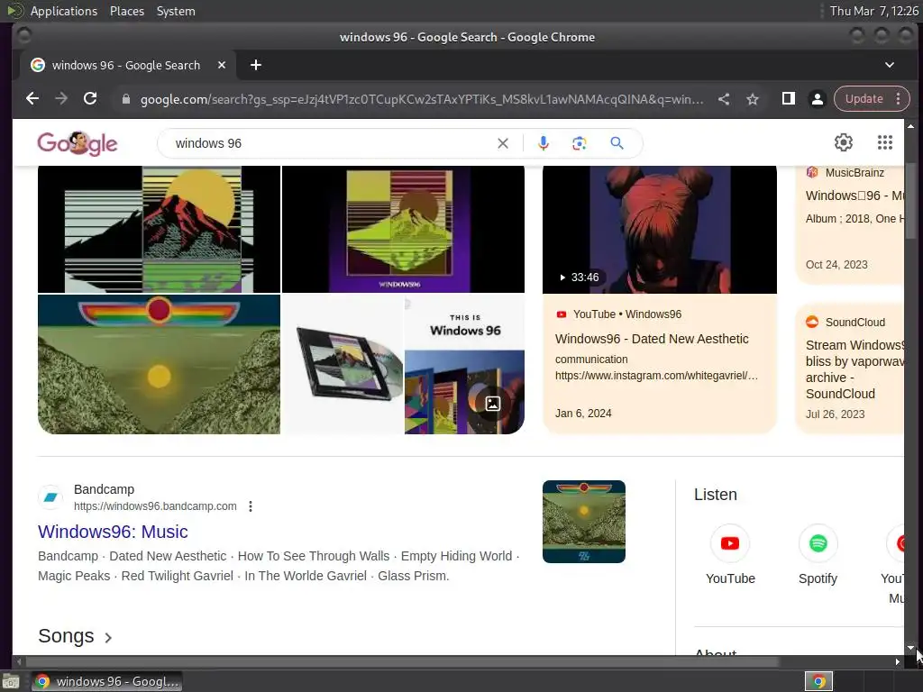Image resolution: width=923 pixels, height=692 pixels.
Task: Open the Chrome profile menu
Action: (x=817, y=99)
